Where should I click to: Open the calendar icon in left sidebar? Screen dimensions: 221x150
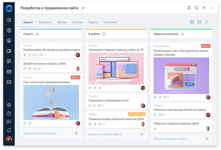[x=9, y=72]
